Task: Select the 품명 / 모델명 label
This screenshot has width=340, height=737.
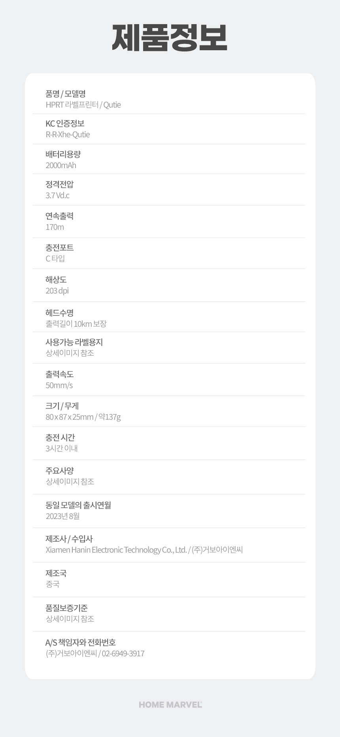Action: [66, 94]
